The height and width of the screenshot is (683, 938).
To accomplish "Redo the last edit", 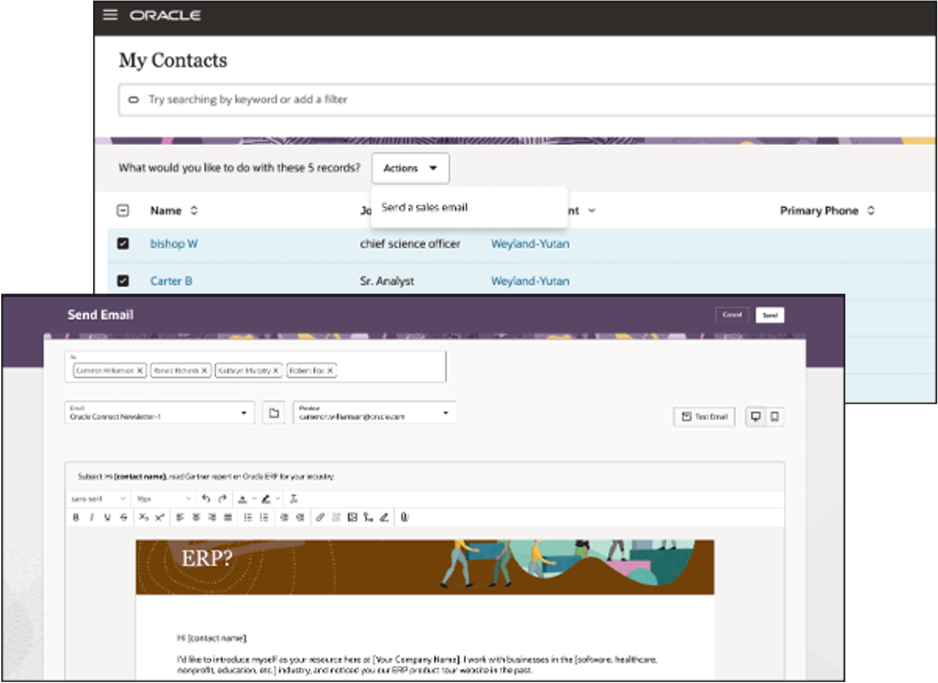I will tap(222, 499).
